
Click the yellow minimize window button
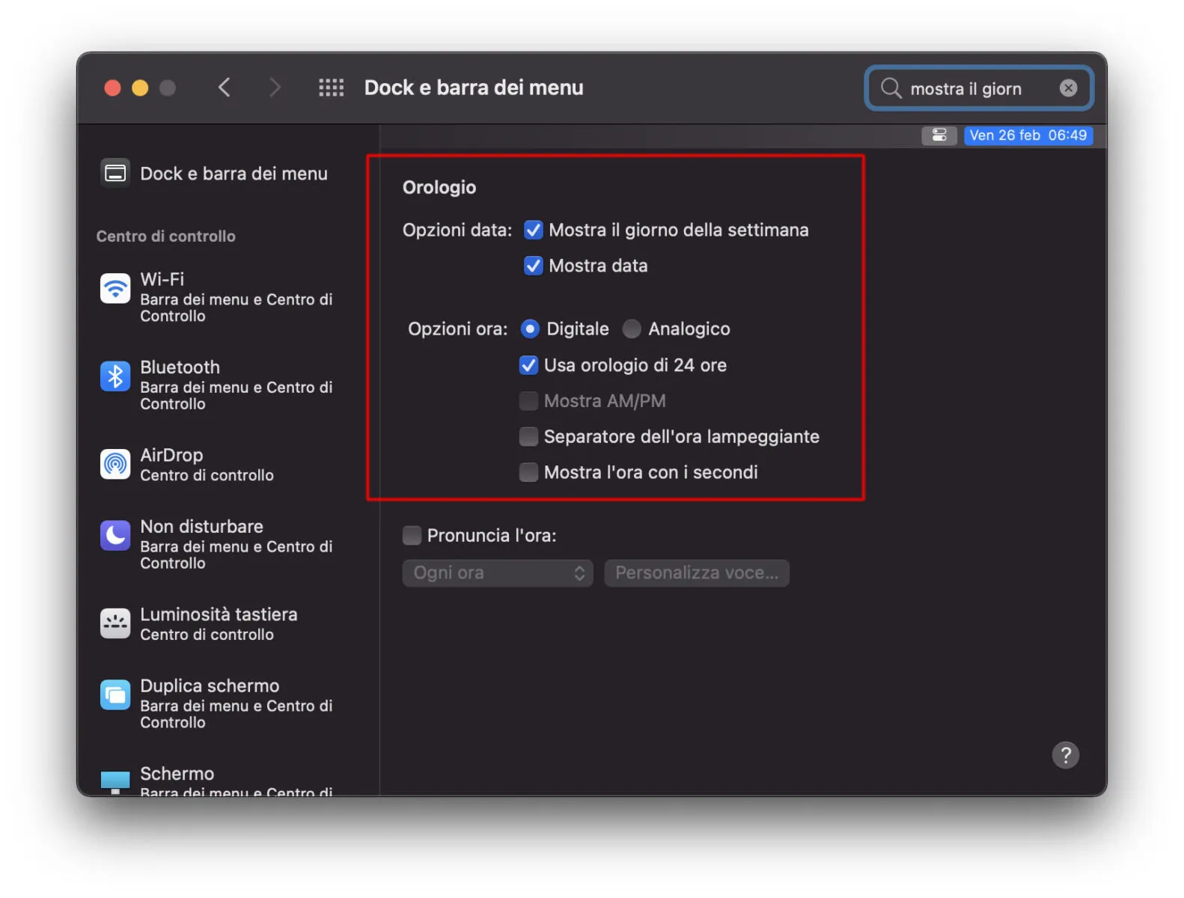(x=140, y=88)
